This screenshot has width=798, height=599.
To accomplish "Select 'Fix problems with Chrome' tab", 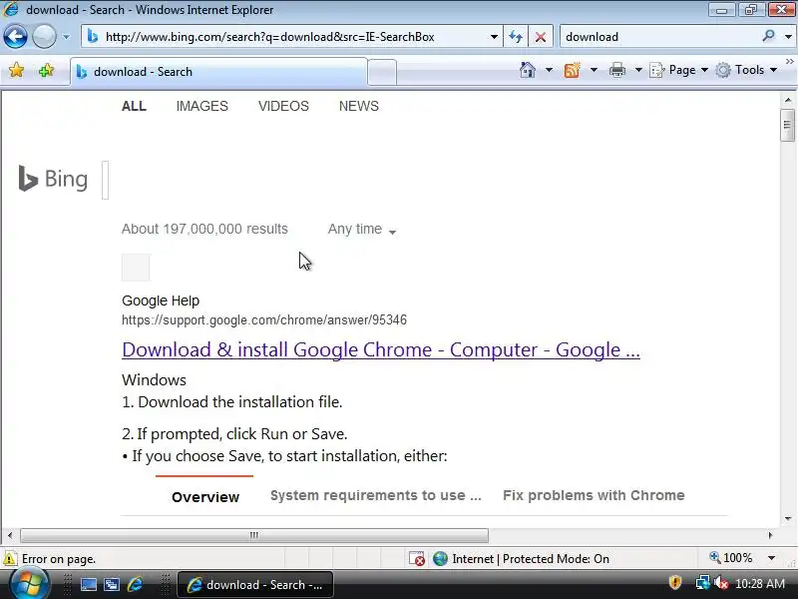I will click(x=594, y=495).
